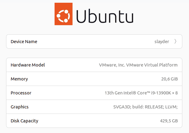Select the 20,6 GiB memory value
Viewport: 189px width, 133px height.
tap(169, 79)
